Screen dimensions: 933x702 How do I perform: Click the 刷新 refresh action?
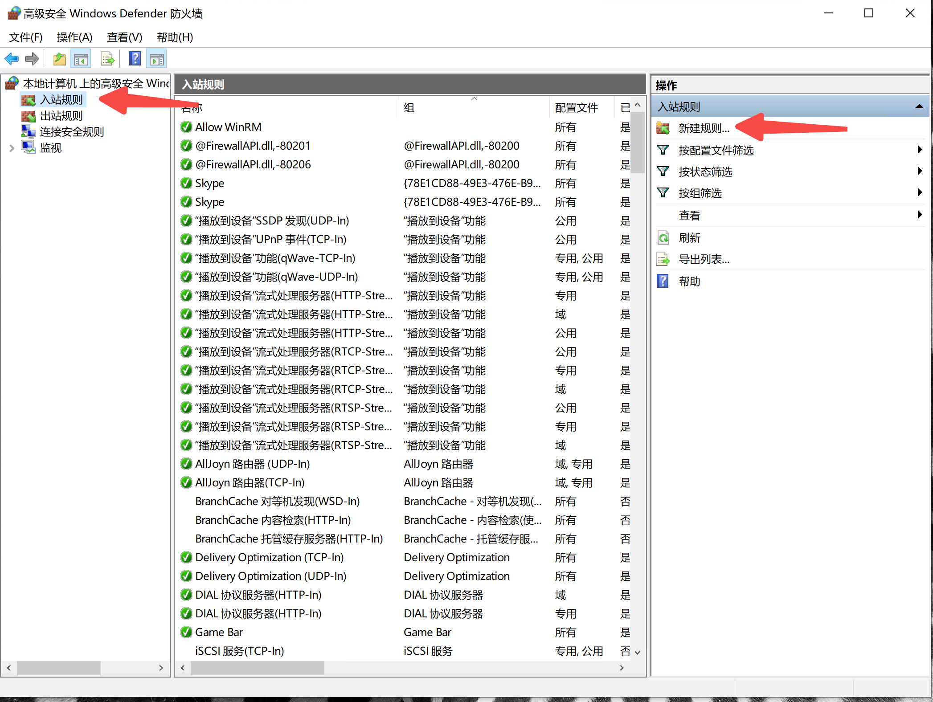tap(689, 238)
